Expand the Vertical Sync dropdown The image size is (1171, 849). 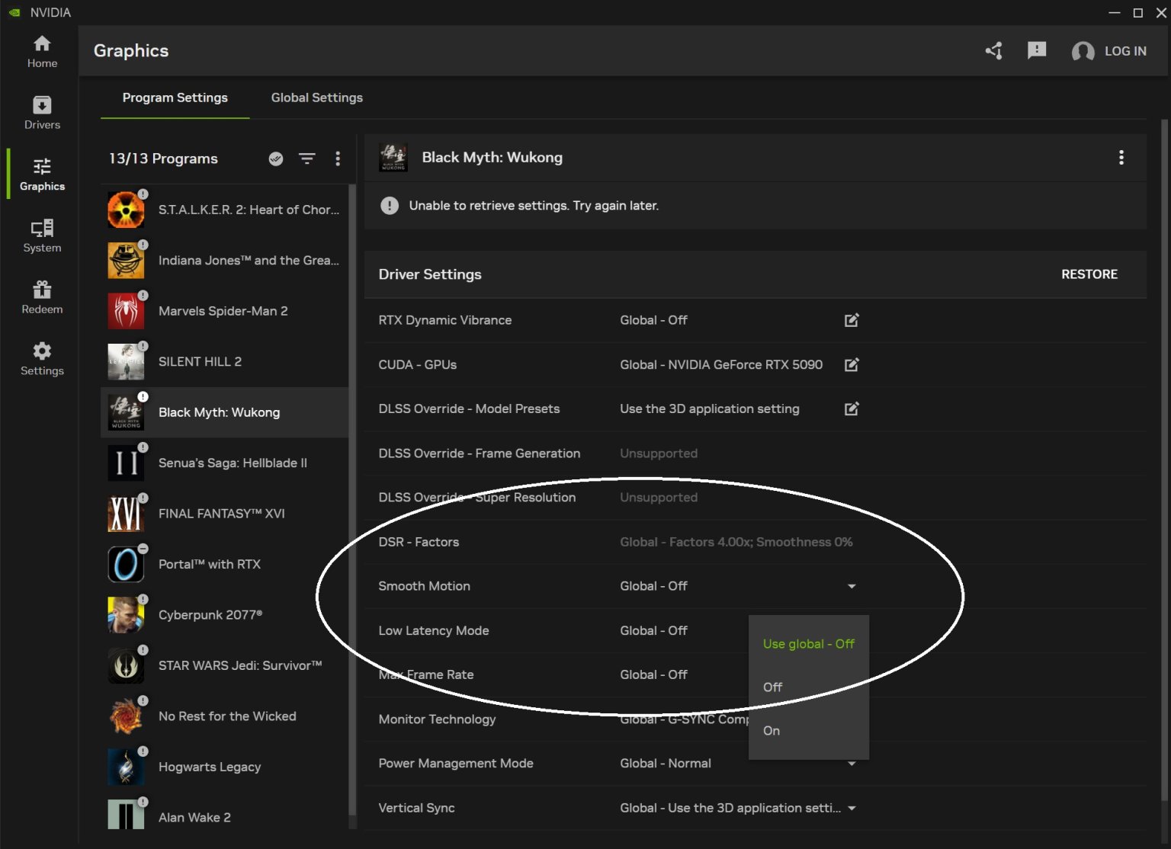click(852, 809)
